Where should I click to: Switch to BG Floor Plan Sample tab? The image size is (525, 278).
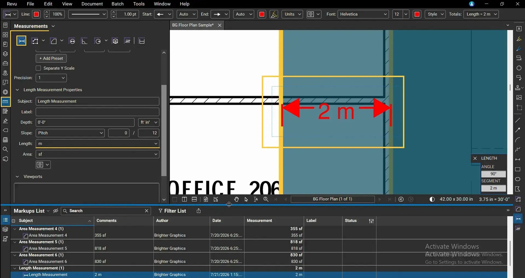click(193, 25)
